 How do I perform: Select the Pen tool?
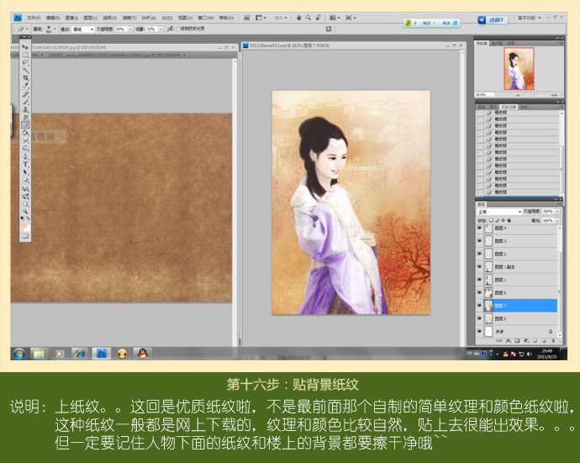[x=25, y=157]
